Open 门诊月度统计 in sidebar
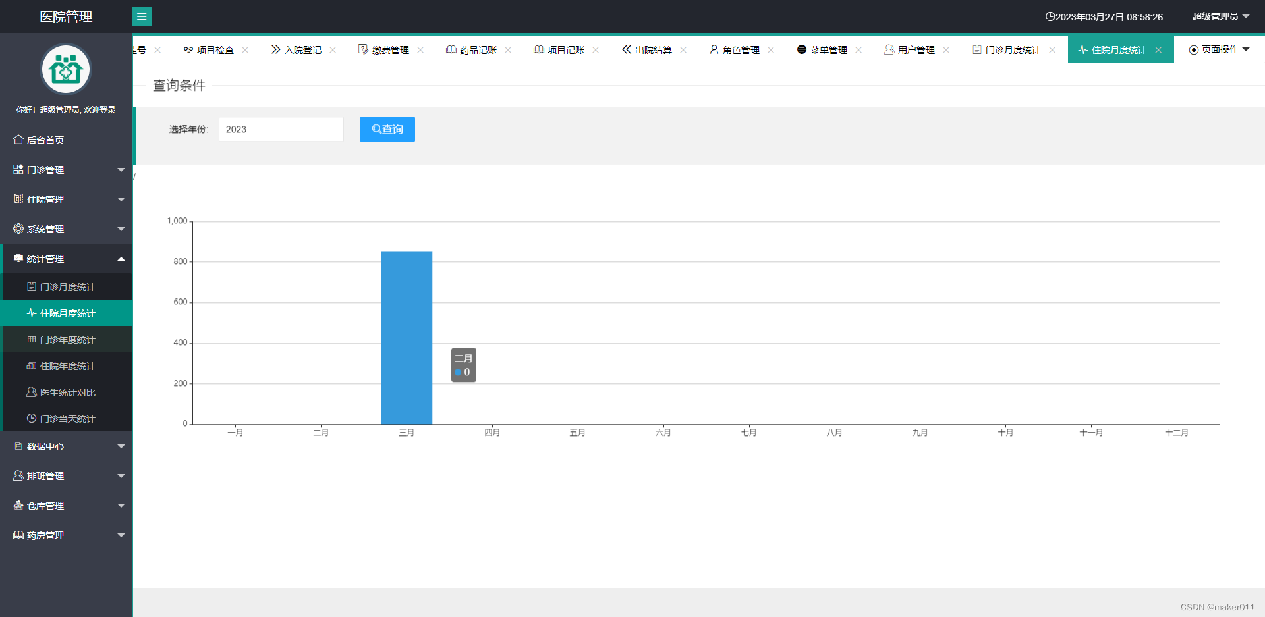Viewport: 1265px width, 617px height. point(67,286)
